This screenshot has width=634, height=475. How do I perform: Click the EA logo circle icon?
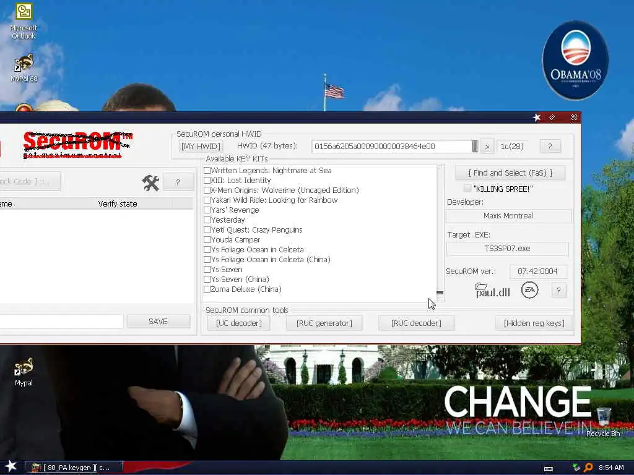click(x=530, y=290)
